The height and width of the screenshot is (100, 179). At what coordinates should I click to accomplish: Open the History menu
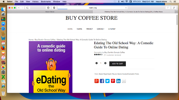tap(36, 1)
